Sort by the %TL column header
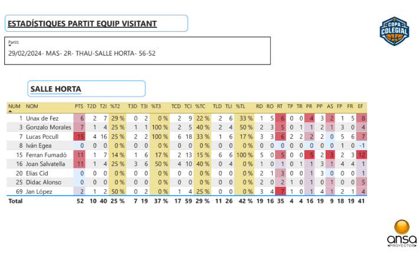The height and width of the screenshot is (266, 419). tap(240, 106)
